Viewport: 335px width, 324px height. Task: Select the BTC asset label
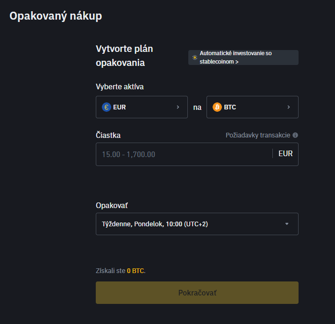pos(230,107)
